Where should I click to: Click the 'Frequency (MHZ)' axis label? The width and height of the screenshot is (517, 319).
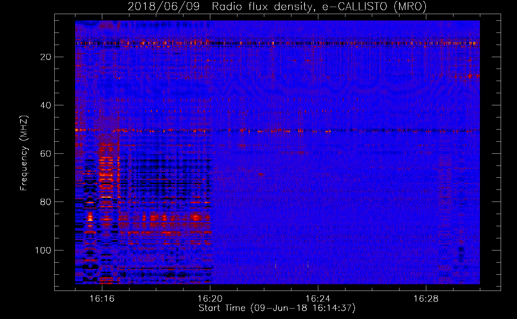[x=24, y=153]
